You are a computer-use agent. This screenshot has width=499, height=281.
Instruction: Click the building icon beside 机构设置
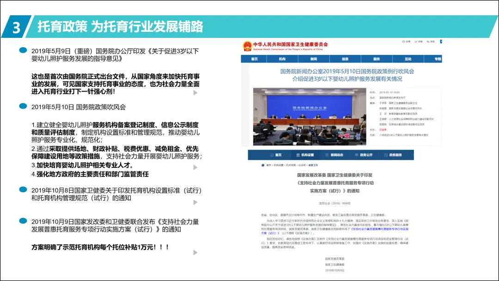(x=298, y=155)
